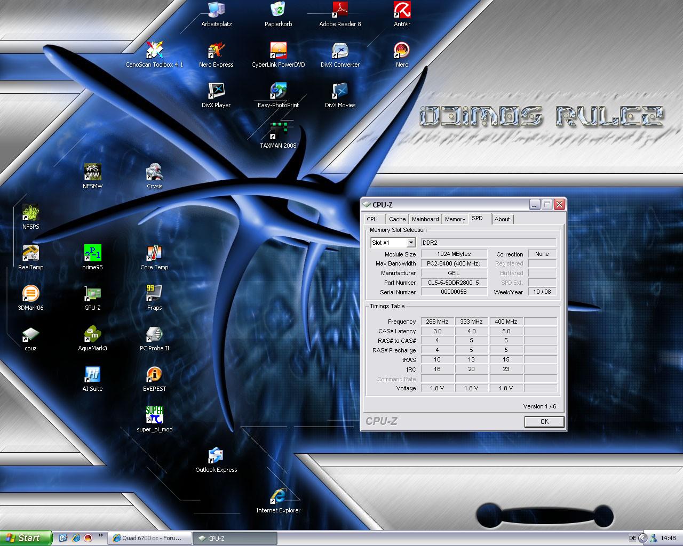Launch Internet Explorer desktop shortcut

tap(278, 500)
